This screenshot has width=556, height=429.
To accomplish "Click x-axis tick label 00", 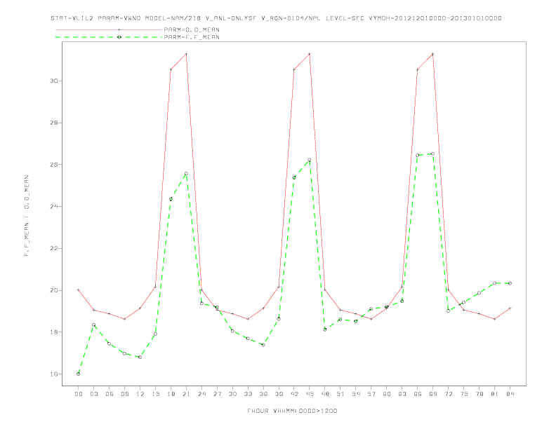I will click(79, 394).
